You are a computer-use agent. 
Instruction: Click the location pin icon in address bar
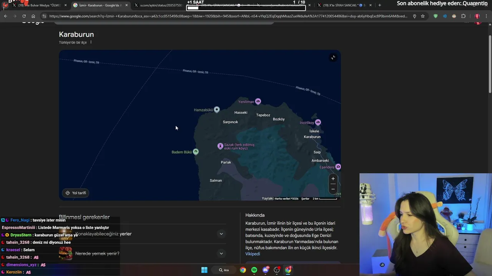coord(414,16)
